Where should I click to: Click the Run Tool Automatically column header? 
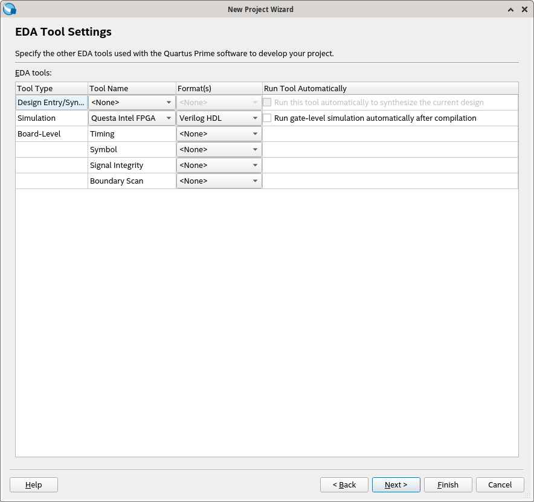(x=390, y=88)
